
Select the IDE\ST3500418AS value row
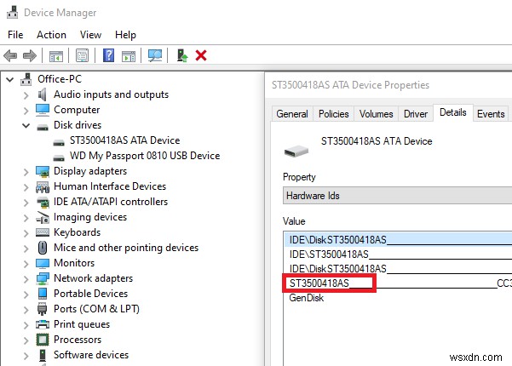[x=399, y=254]
